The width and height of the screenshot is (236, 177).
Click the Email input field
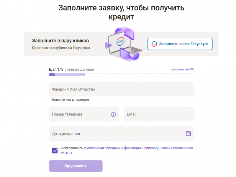point(159,114)
